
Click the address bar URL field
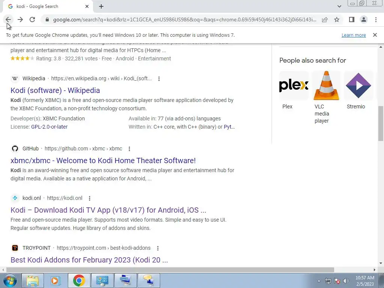tap(184, 19)
